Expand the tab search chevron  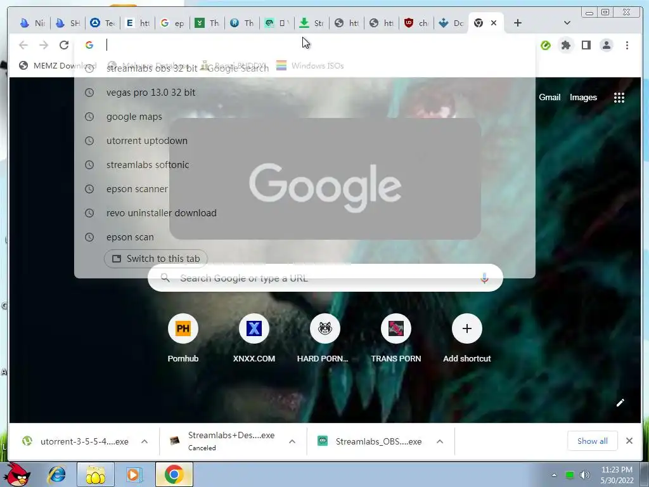pyautogui.click(x=567, y=23)
